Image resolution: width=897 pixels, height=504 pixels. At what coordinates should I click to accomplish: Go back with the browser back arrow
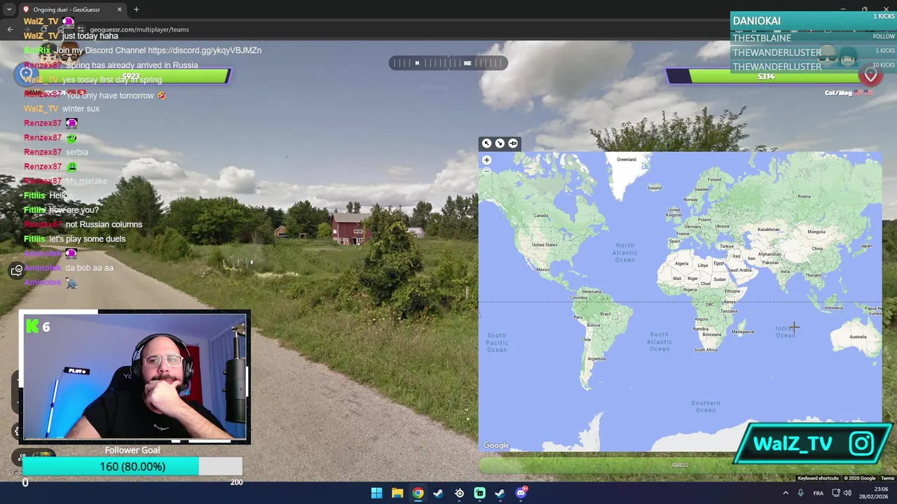[10, 29]
